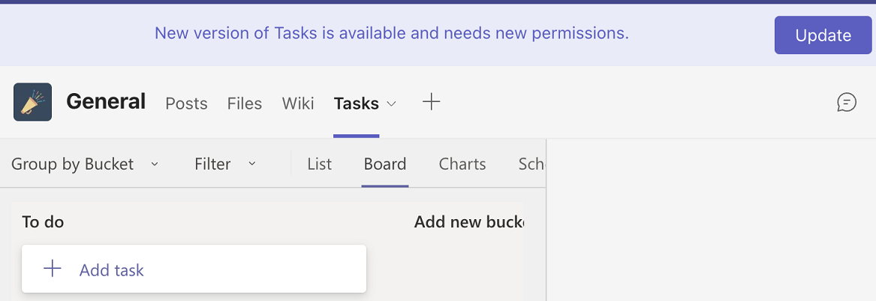The width and height of the screenshot is (876, 301).
Task: Expand the Tasks tab chevron menu
Action: tap(391, 104)
